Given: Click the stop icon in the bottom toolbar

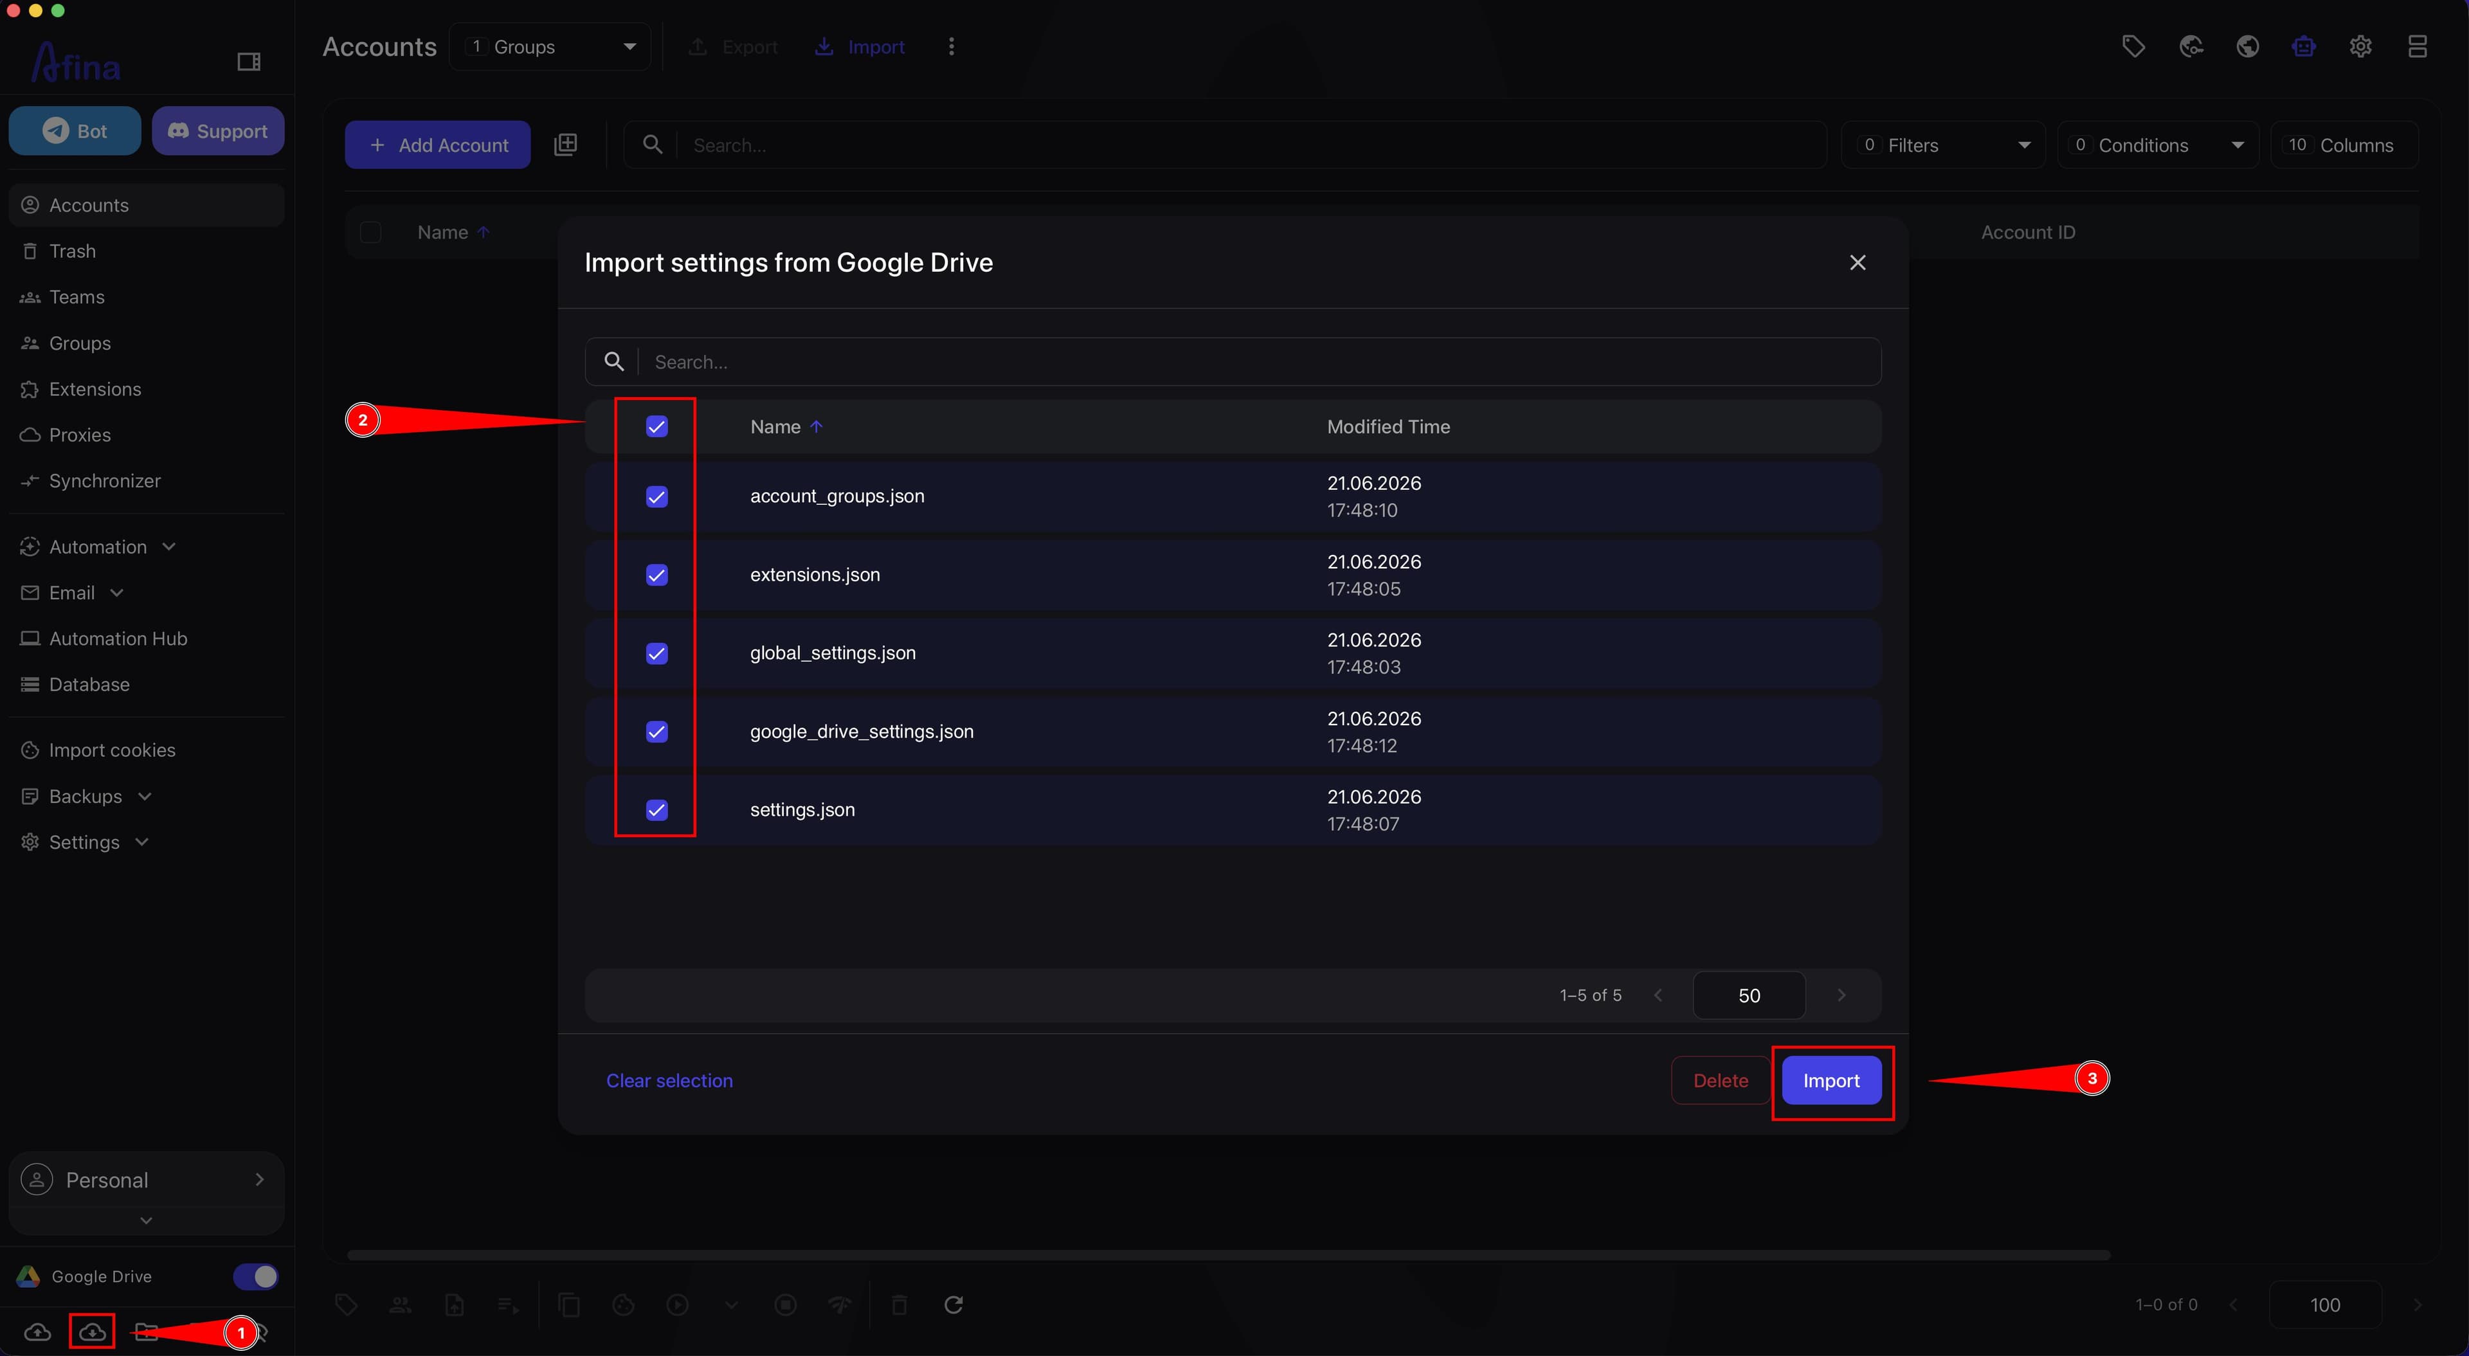Looking at the screenshot, I should click(x=786, y=1305).
